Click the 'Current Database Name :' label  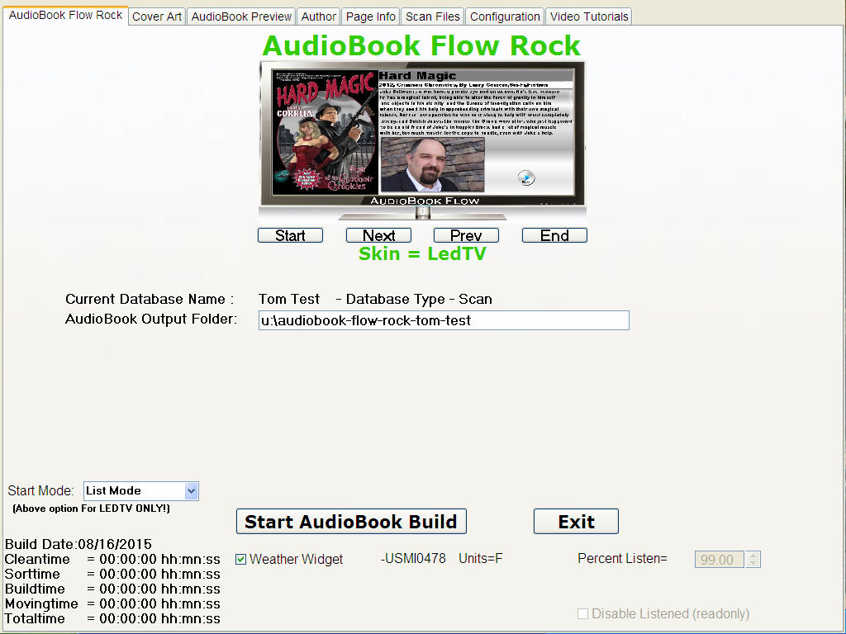point(150,299)
